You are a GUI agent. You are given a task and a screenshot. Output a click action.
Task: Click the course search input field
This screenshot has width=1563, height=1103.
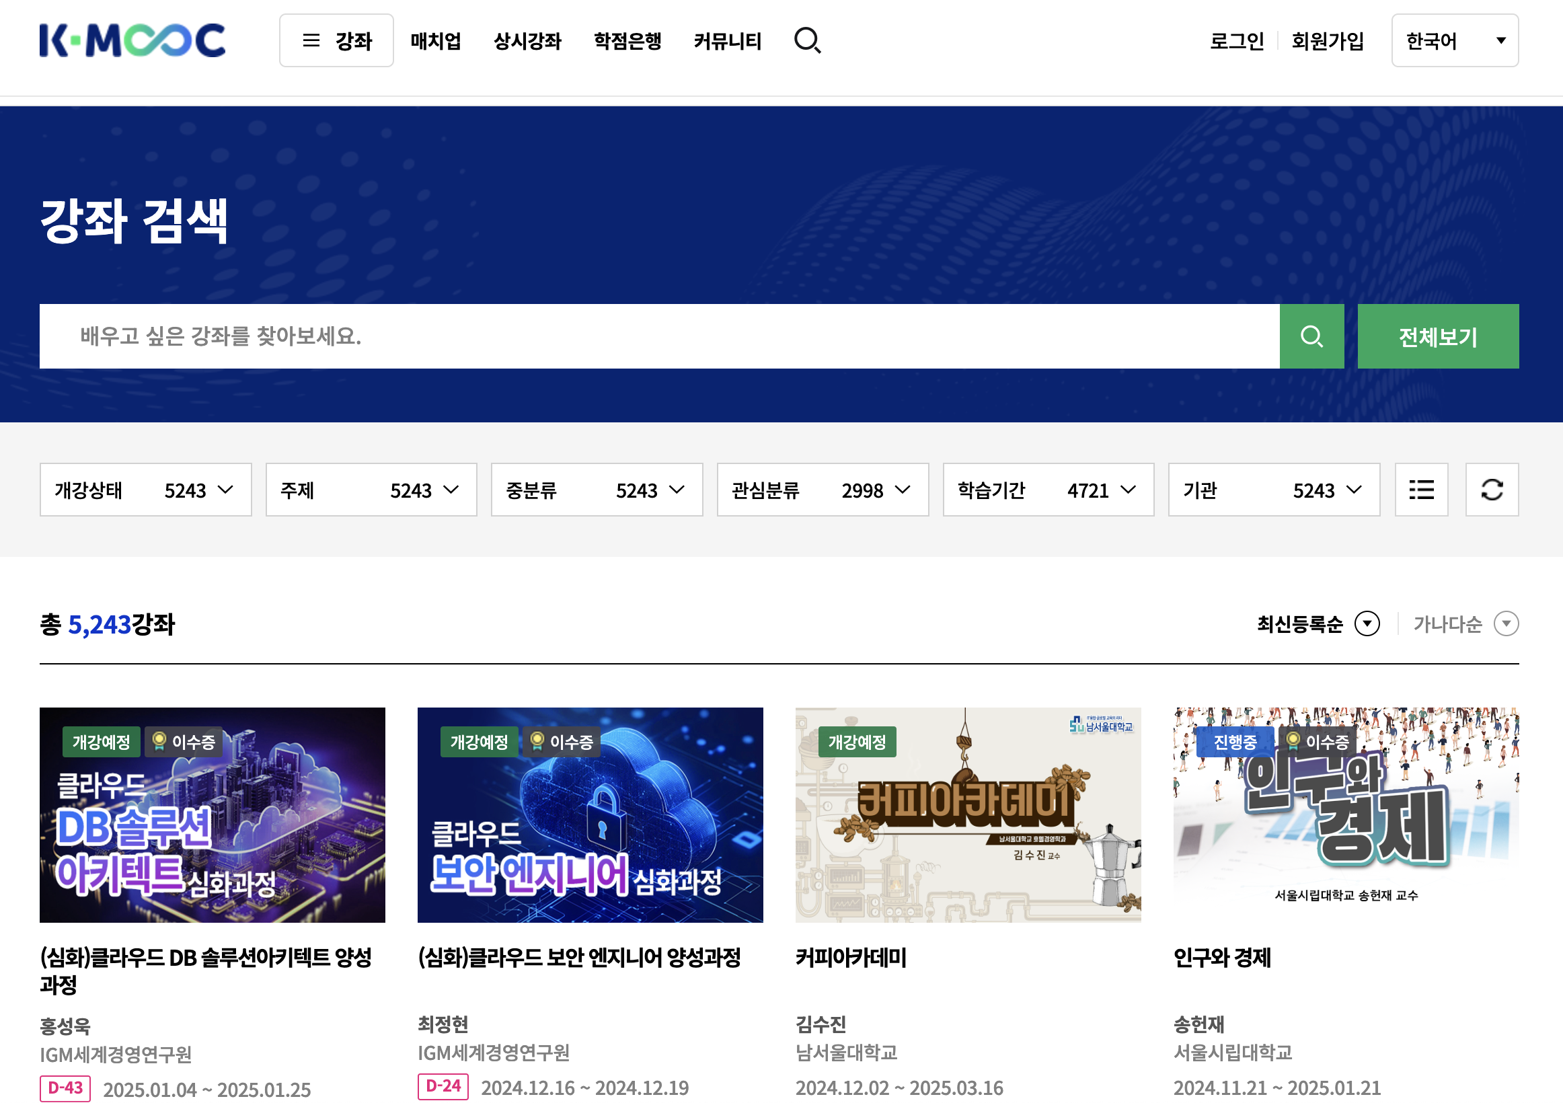[659, 336]
